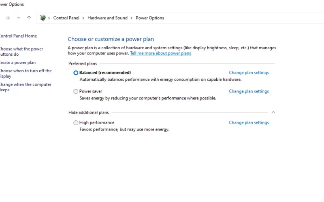324x202 pixels.
Task: Click the Power Options address bar icon
Action: tap(43, 18)
